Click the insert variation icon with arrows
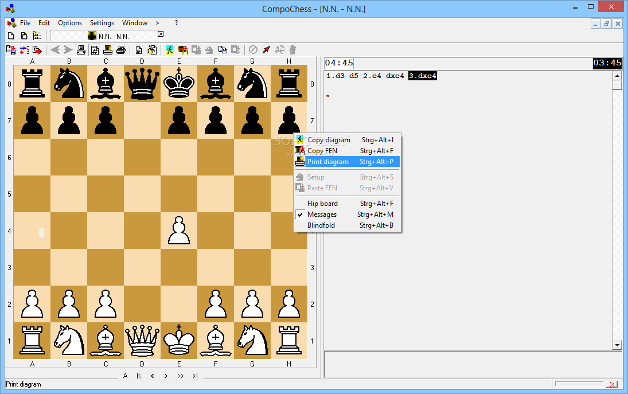Image resolution: width=628 pixels, height=394 pixels. pyautogui.click(x=24, y=50)
